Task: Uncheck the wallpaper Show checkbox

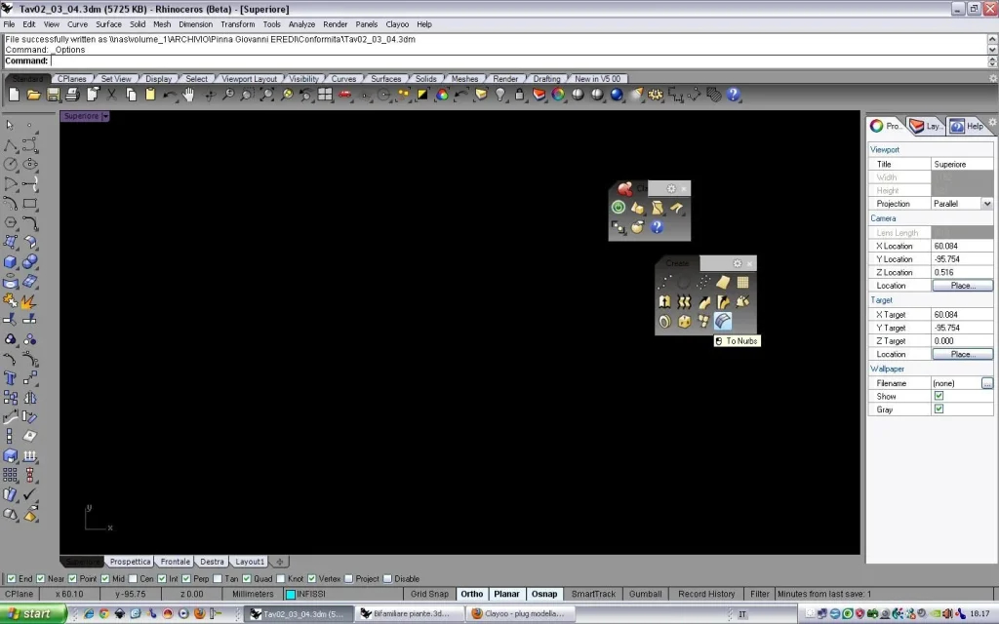Action: point(939,397)
